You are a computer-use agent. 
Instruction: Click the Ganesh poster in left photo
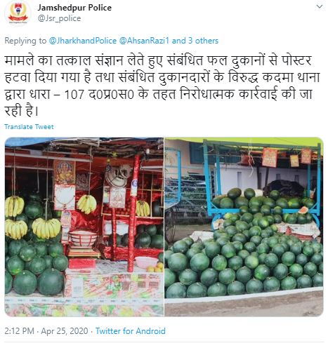(x=65, y=172)
